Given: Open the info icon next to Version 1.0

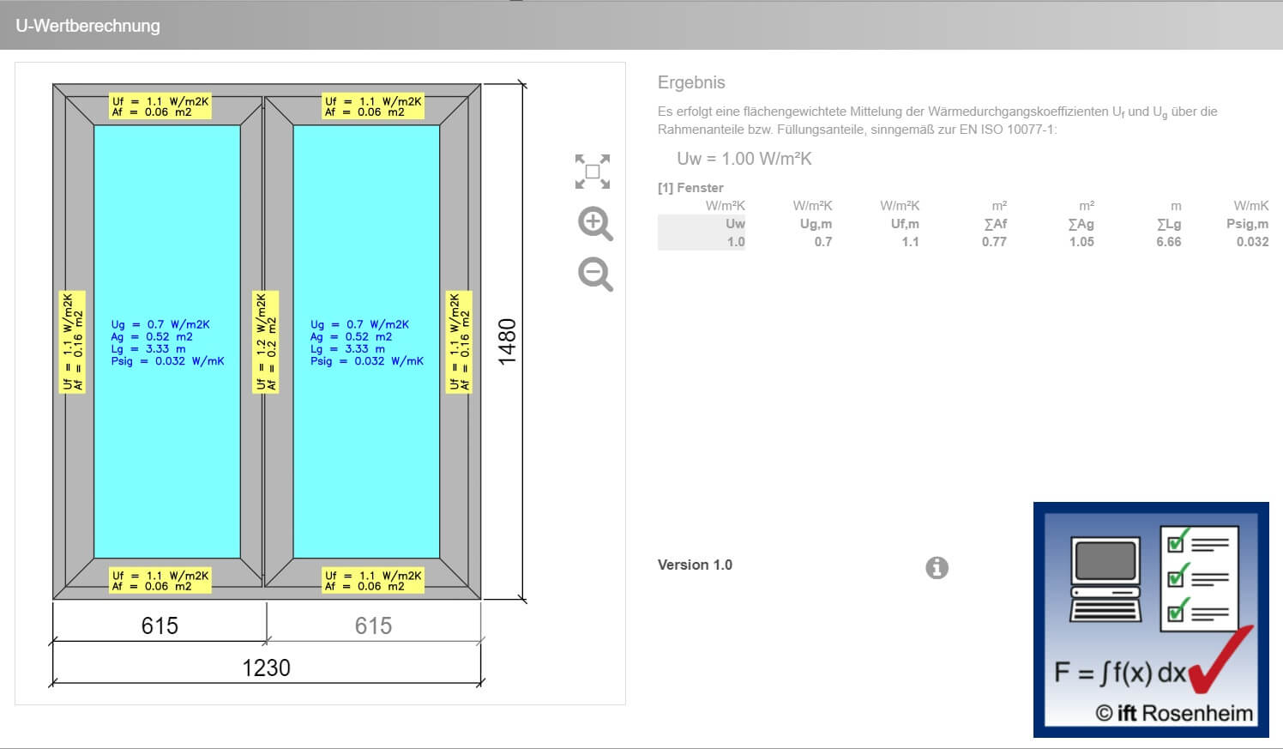Looking at the screenshot, I should point(937,567).
